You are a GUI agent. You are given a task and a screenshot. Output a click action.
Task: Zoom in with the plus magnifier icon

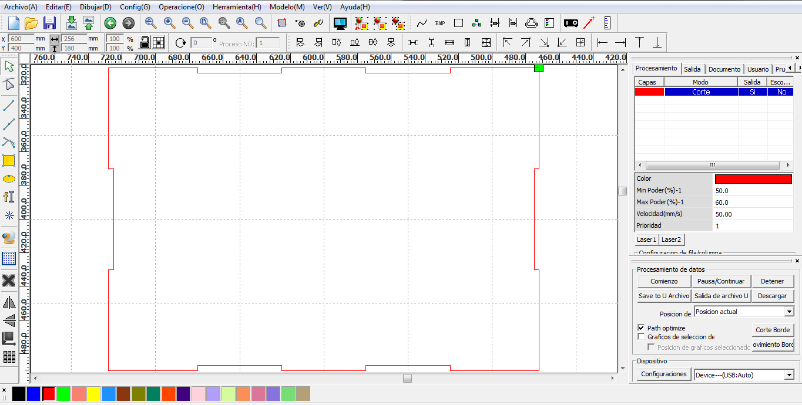click(x=169, y=23)
